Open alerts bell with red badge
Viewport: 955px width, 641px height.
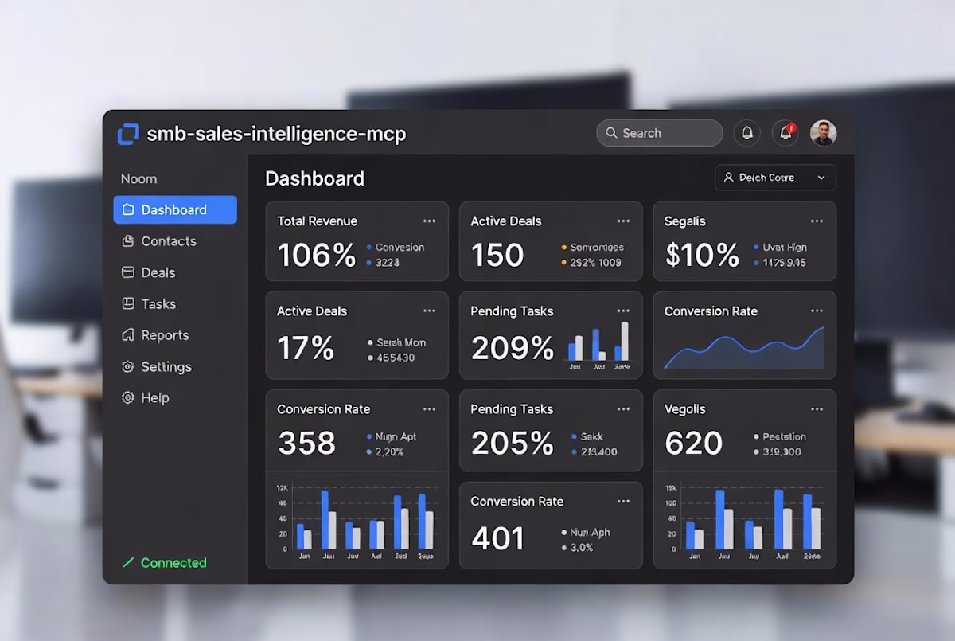pyautogui.click(x=785, y=133)
